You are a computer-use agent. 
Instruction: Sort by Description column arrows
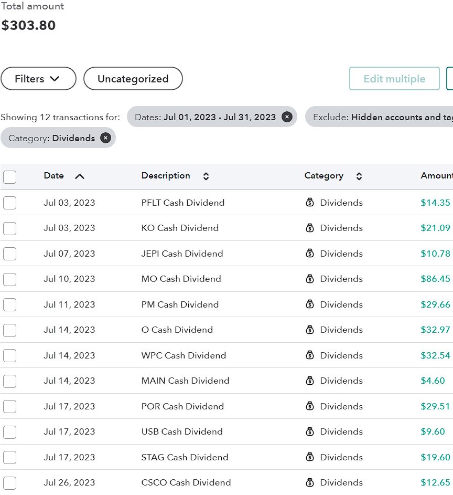(206, 176)
